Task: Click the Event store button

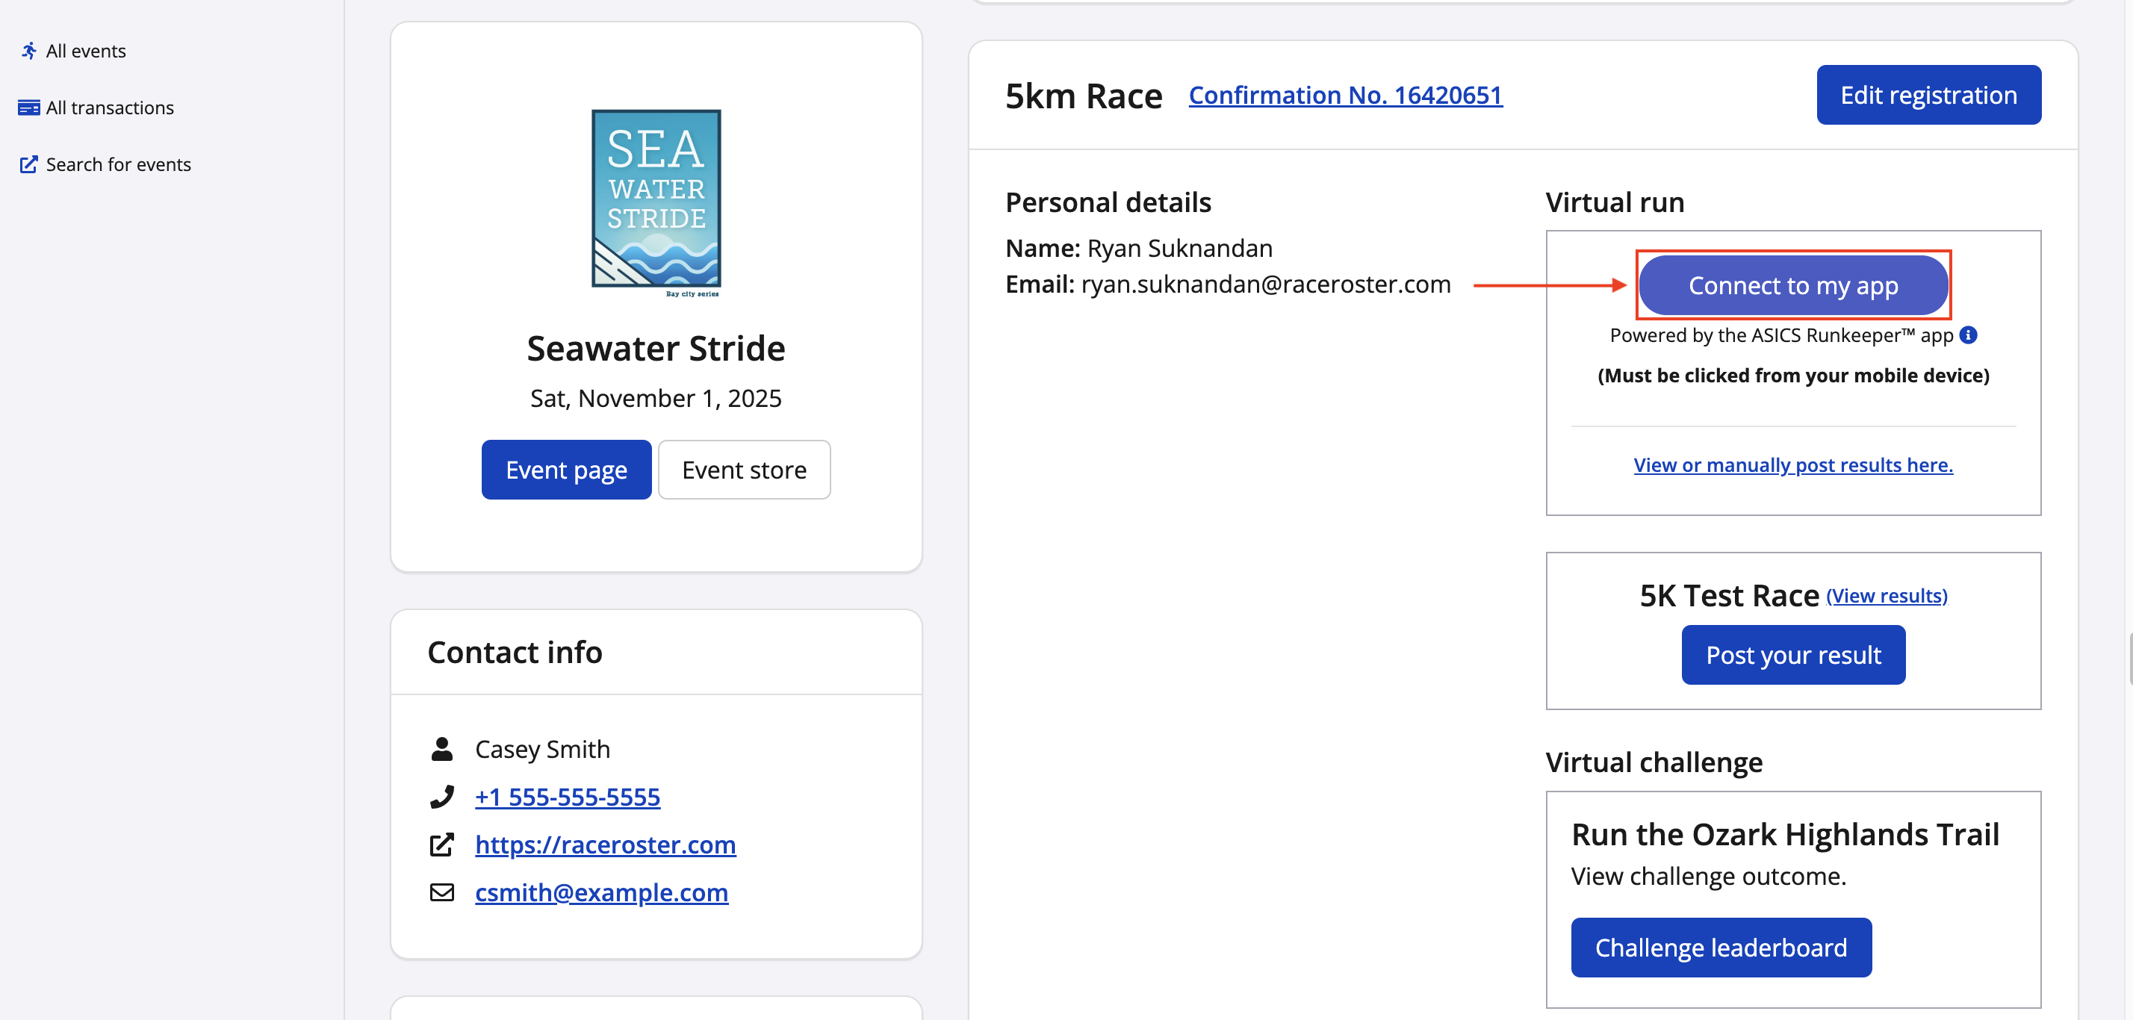Action: pos(744,470)
